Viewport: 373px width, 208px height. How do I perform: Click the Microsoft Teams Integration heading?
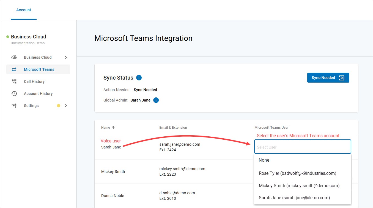point(143,38)
